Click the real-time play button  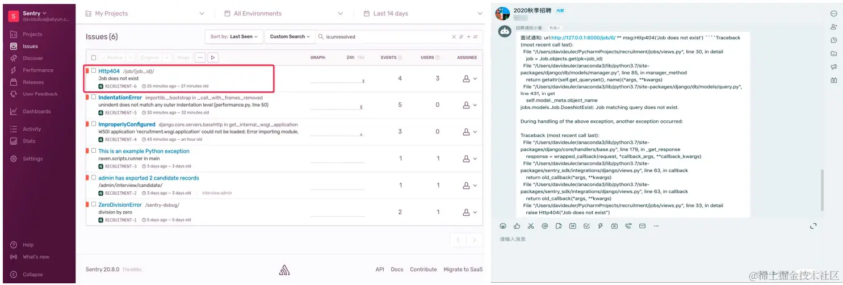pos(213,57)
